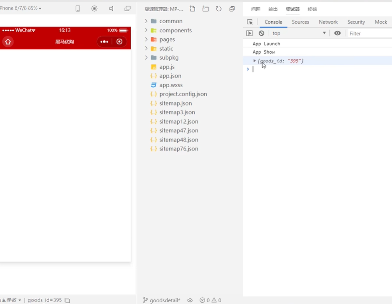Open sitemap3.json file
This screenshot has width=392, height=304.
[x=177, y=112]
